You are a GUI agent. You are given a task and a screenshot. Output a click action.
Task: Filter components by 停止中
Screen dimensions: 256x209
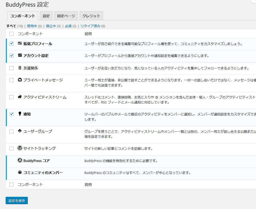pos(51,26)
